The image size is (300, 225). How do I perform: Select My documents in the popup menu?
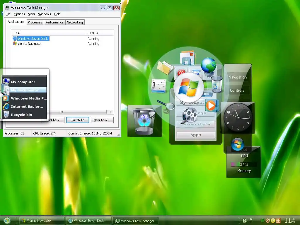pos(24,90)
